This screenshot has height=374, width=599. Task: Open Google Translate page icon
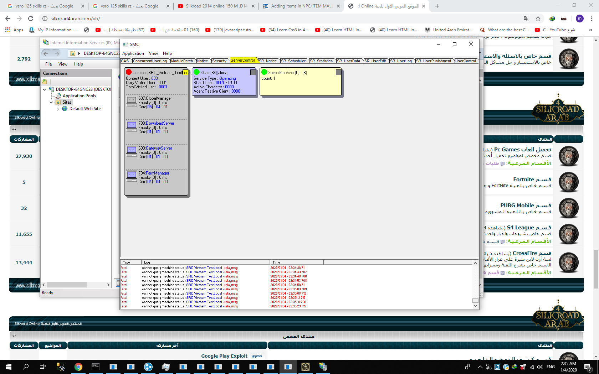pos(526,19)
